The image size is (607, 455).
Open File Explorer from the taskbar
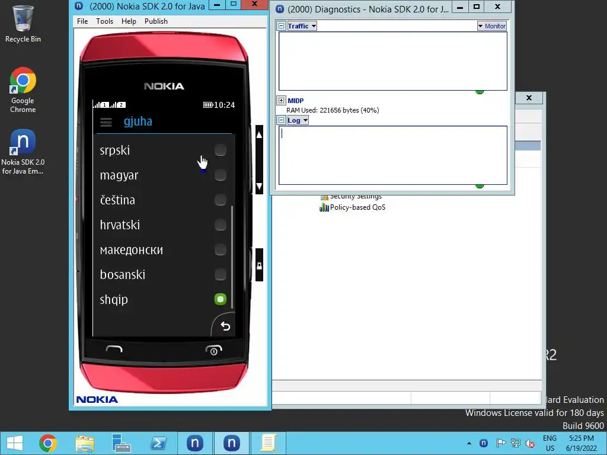(x=85, y=443)
